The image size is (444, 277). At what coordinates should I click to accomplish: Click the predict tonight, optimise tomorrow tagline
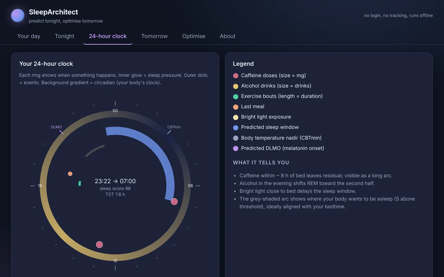tap(66, 21)
